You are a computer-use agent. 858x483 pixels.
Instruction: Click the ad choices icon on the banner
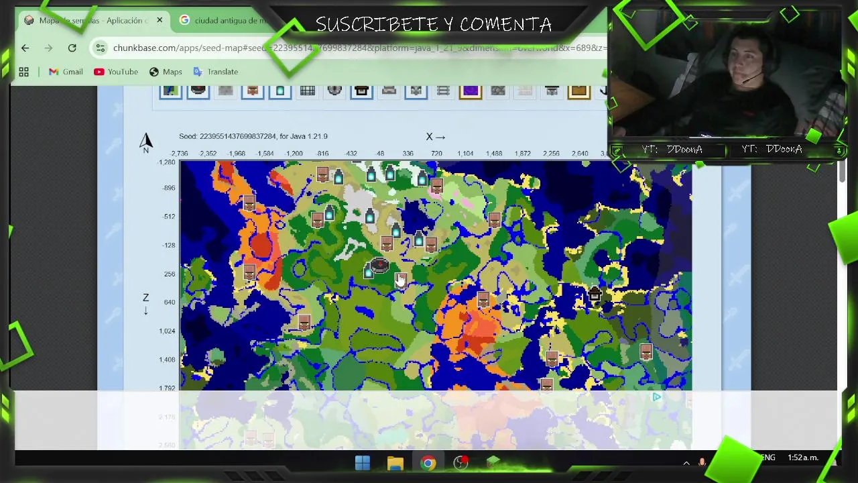[x=657, y=397]
